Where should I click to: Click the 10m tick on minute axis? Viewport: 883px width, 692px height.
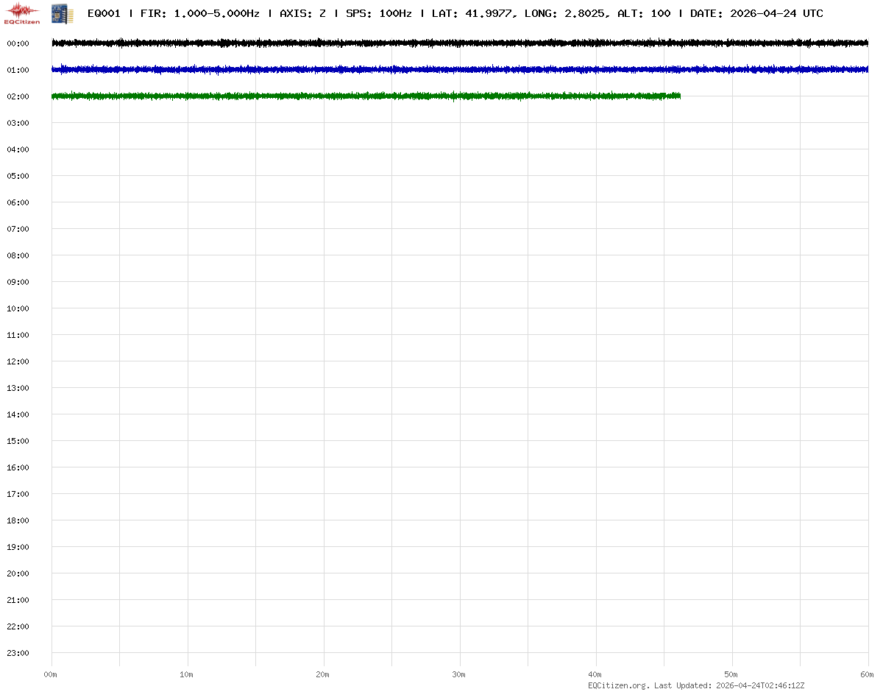187,674
